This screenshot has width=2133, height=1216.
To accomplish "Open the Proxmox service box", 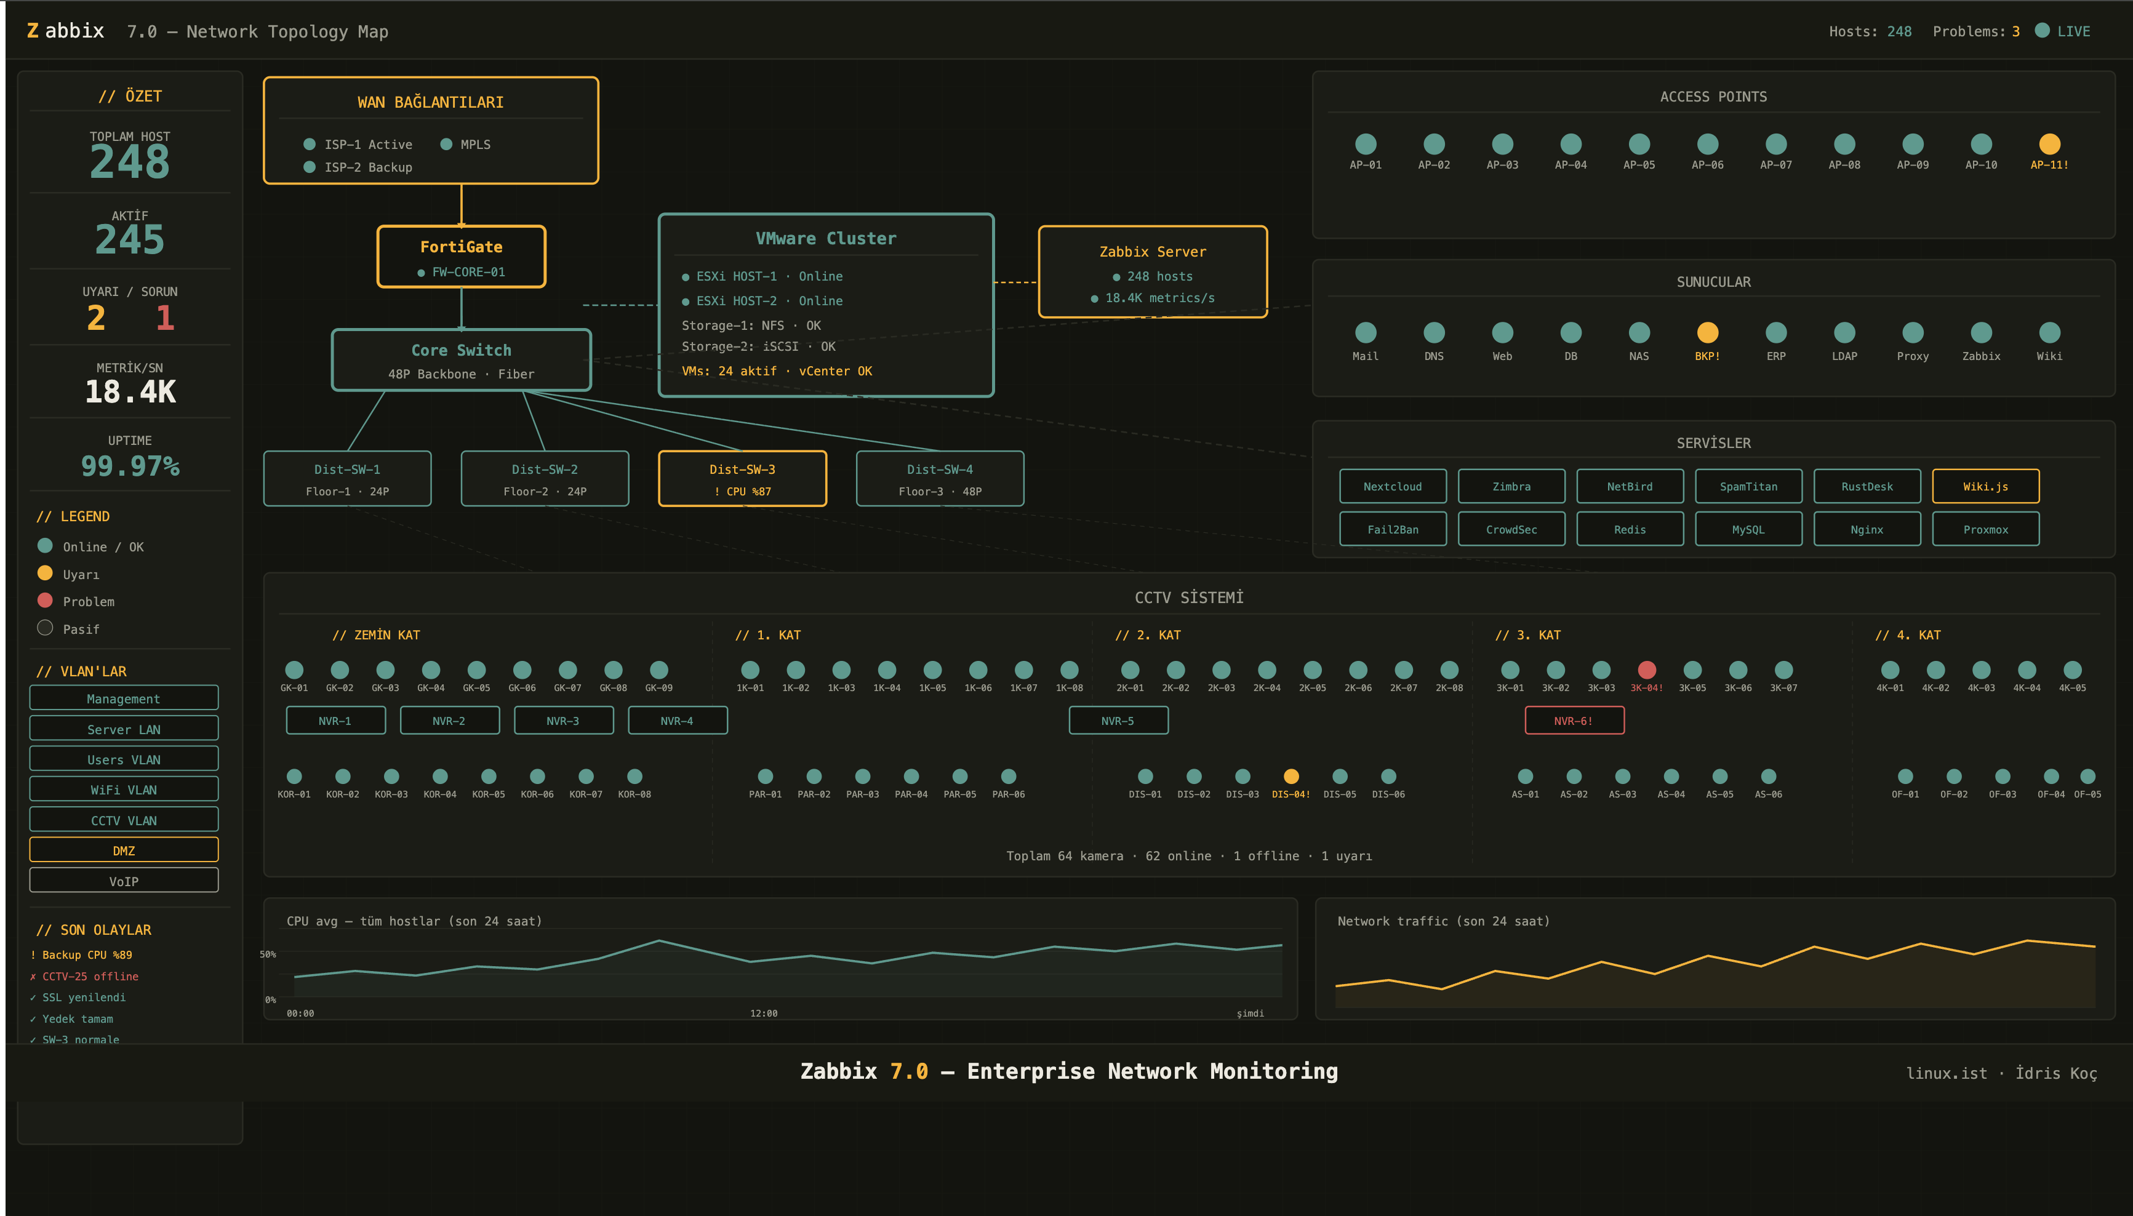I will pos(1986,529).
